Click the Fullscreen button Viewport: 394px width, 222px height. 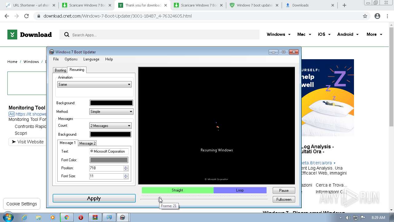click(x=284, y=199)
